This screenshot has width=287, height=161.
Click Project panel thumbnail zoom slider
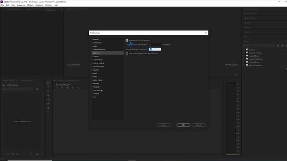point(22,154)
